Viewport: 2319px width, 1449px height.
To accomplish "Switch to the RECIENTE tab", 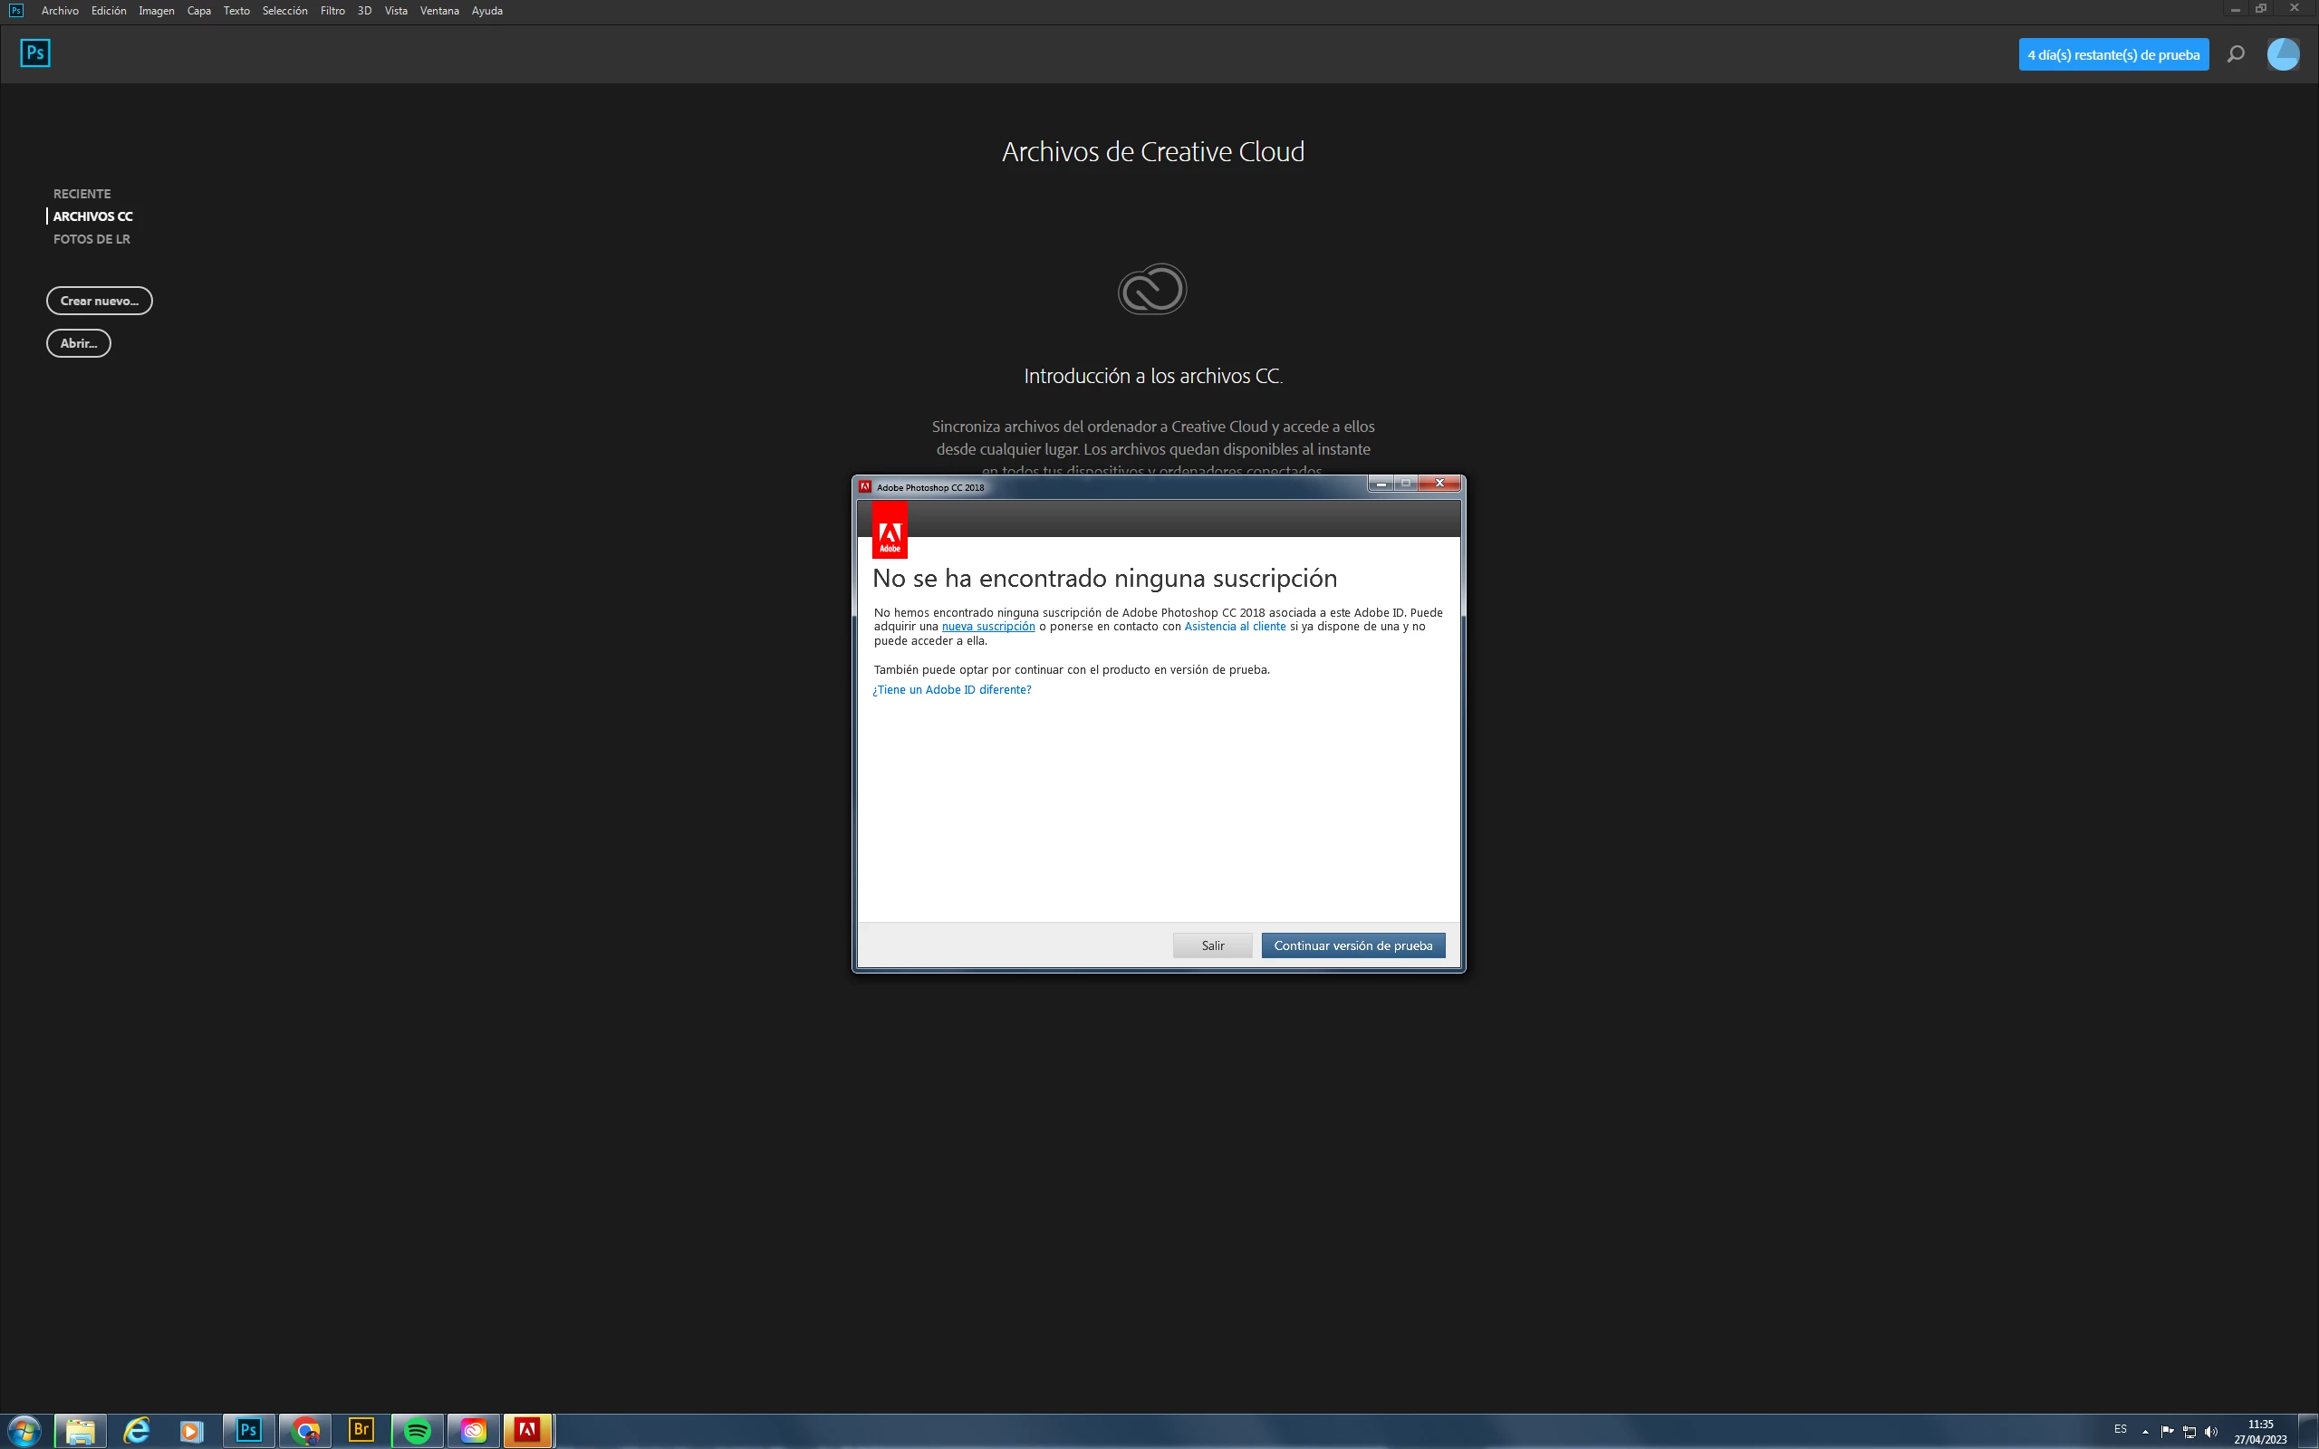I will [82, 194].
